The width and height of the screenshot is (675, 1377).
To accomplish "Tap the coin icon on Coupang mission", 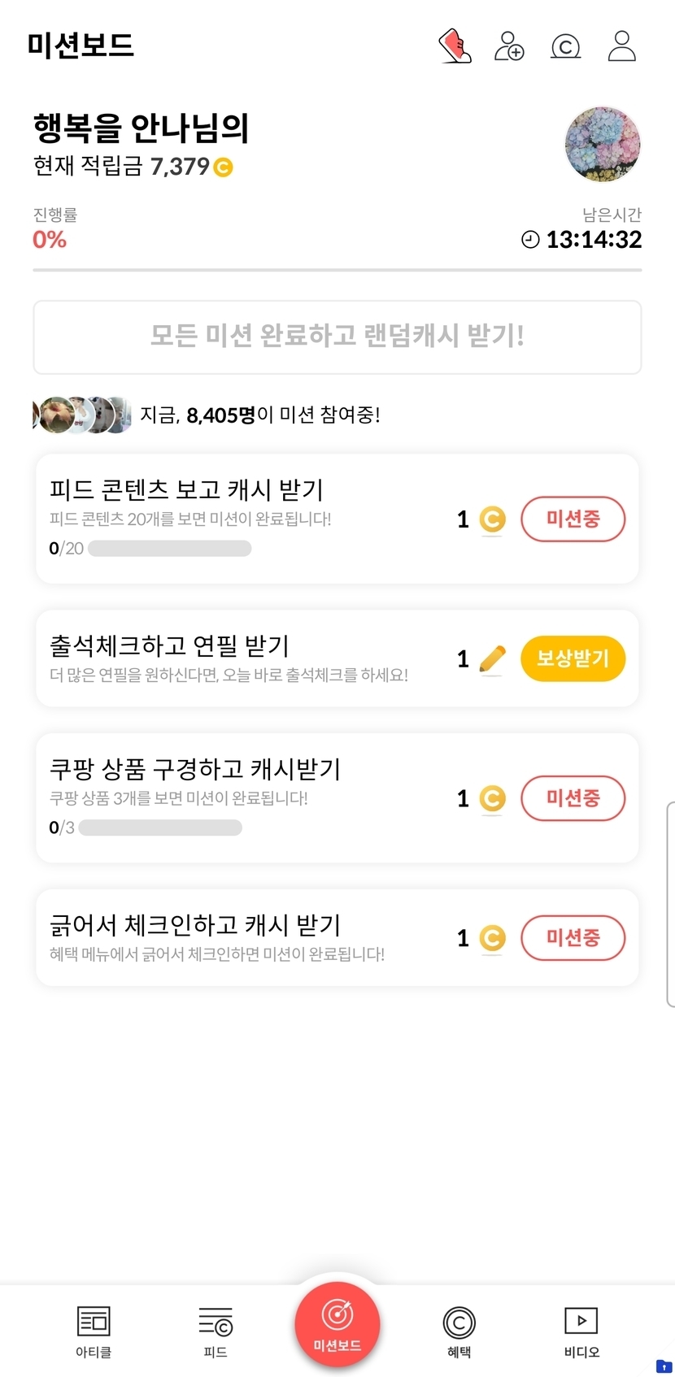I will [x=492, y=799].
